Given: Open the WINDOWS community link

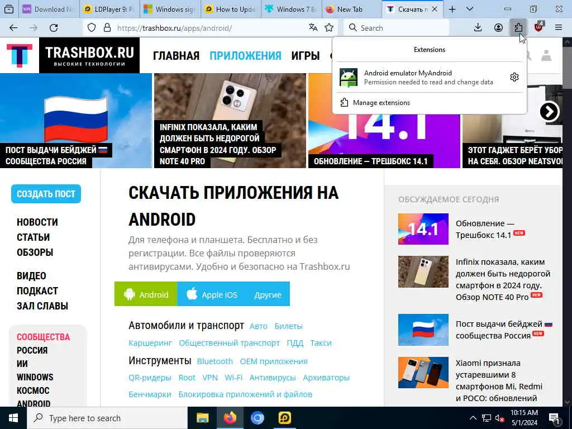Looking at the screenshot, I should point(35,377).
